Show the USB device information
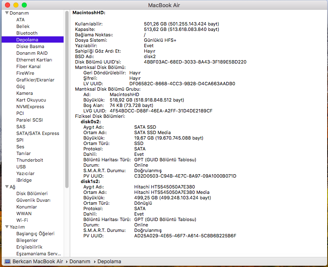Image resolution: width=328 pixels, height=267 pixels. pos(21,167)
